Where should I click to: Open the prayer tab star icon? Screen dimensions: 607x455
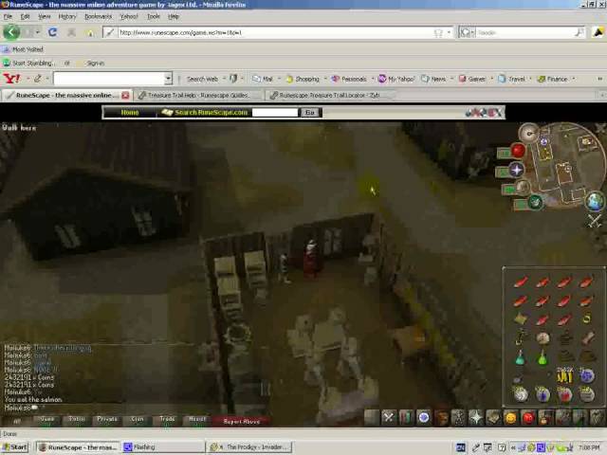tap(476, 418)
